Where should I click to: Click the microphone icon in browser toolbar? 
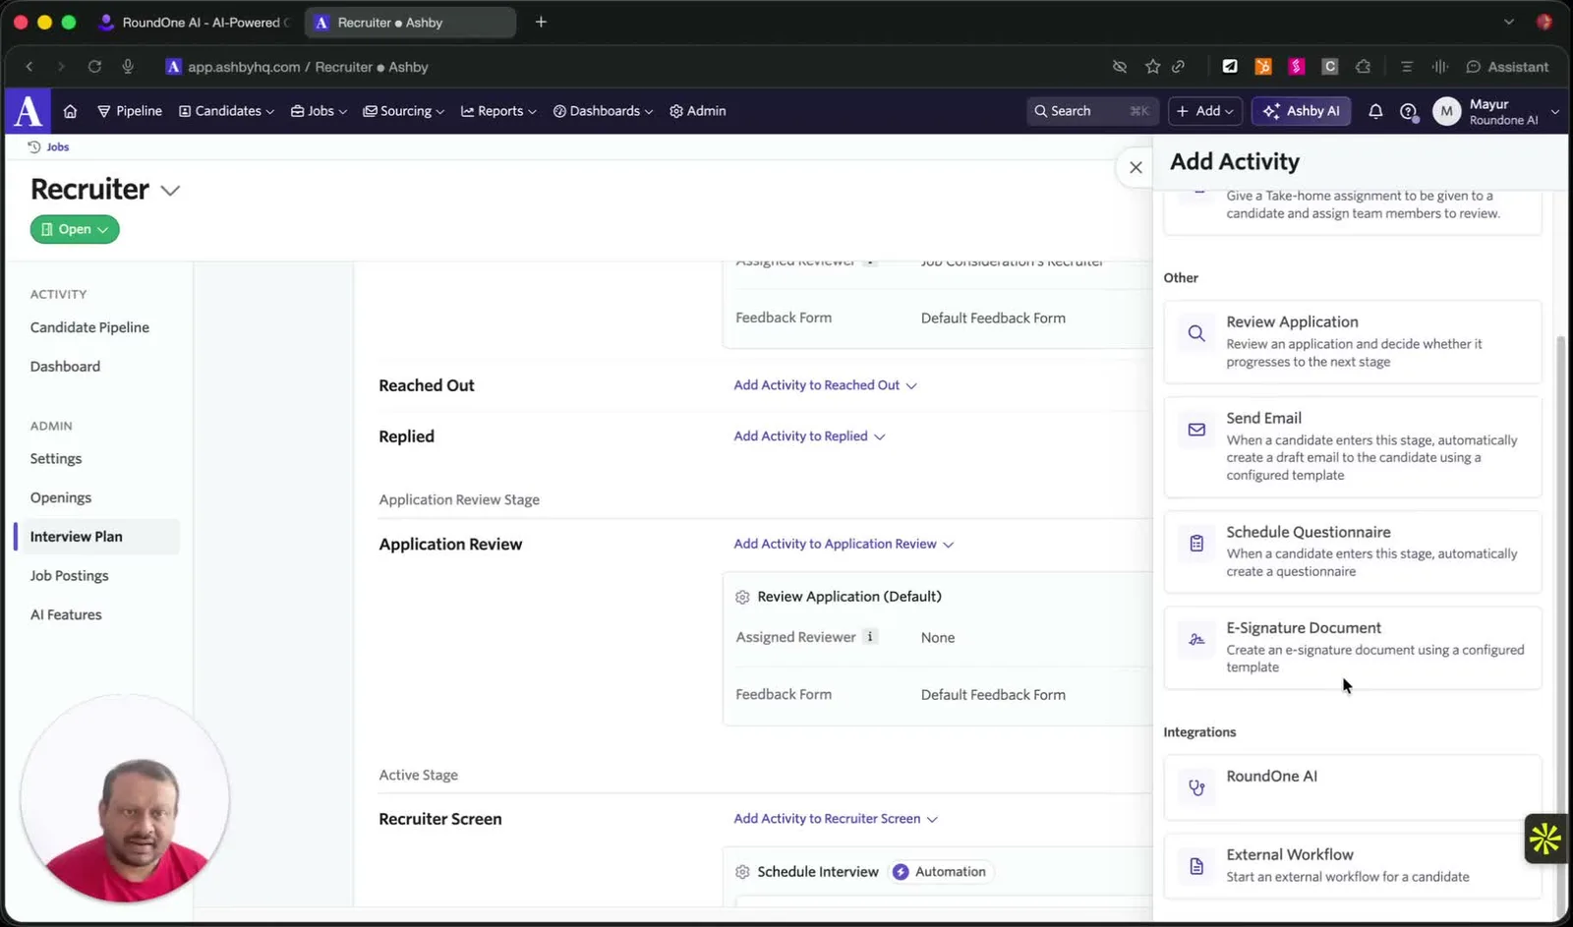pyautogui.click(x=128, y=67)
